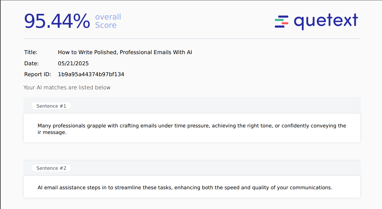
Task: Click the 95.44% score number
Action: pos(57,21)
